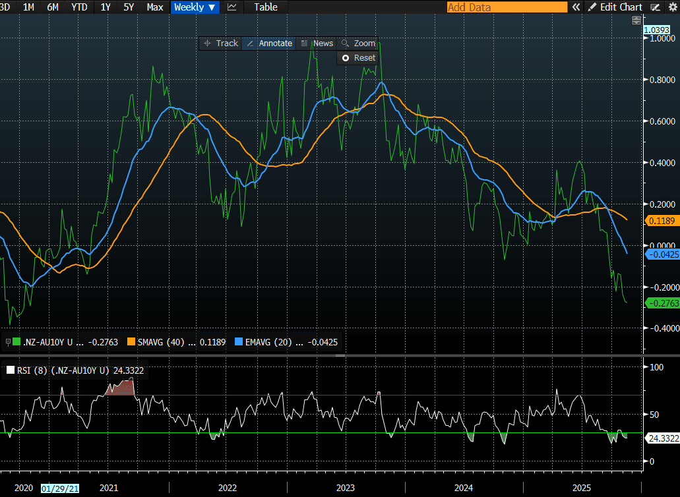
Task: Open the News overlay tool
Action: point(317,43)
